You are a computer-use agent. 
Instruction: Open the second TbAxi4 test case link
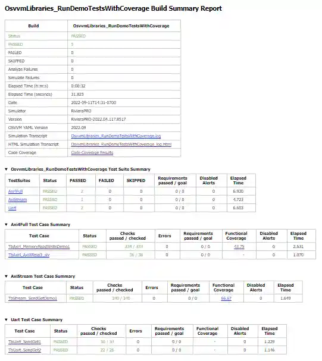(29, 255)
